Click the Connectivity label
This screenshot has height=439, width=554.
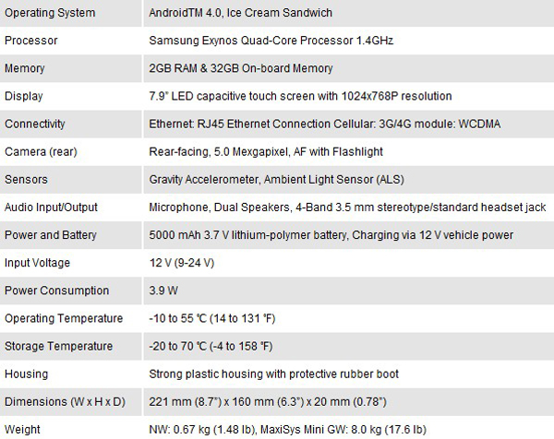pos(35,124)
